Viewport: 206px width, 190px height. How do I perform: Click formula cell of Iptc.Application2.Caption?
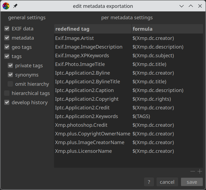point(158,90)
